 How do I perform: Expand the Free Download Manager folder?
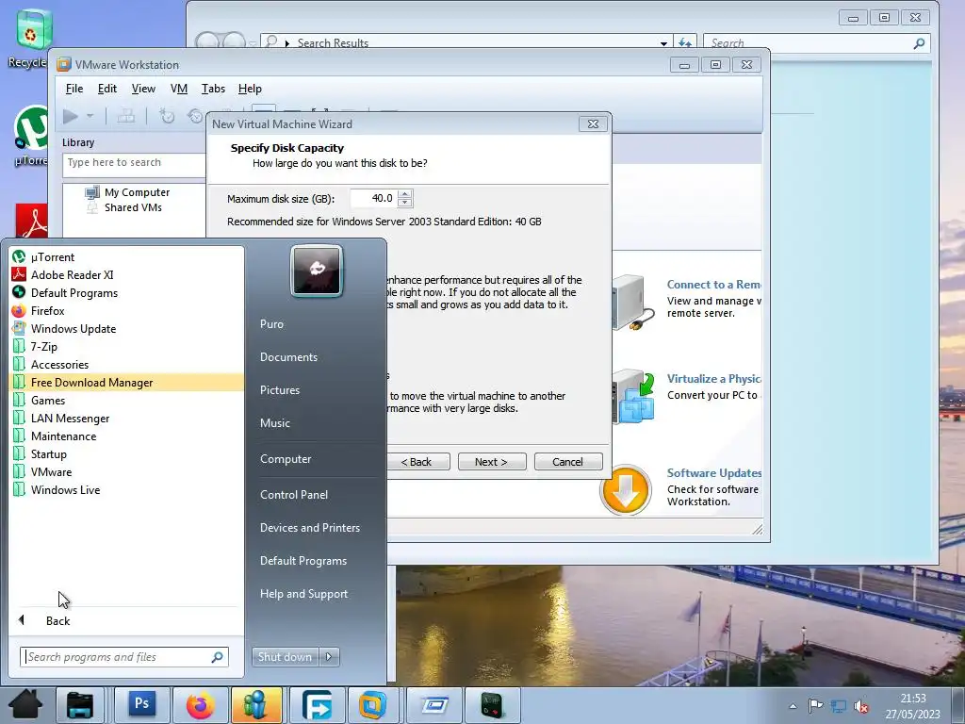tap(127, 383)
